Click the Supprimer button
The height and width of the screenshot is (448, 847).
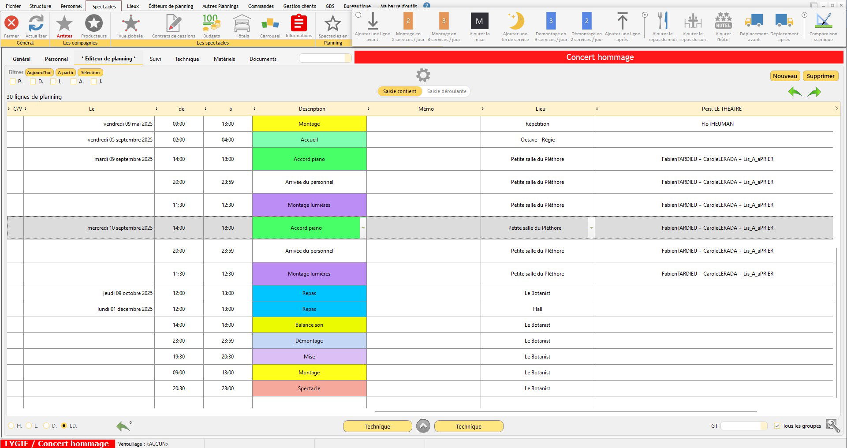point(820,76)
